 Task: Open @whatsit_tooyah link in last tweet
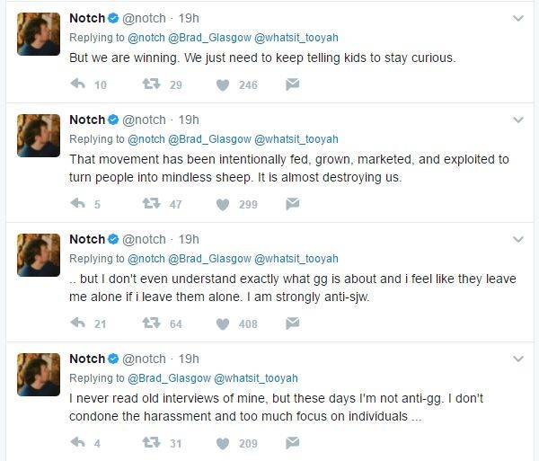coord(255,378)
